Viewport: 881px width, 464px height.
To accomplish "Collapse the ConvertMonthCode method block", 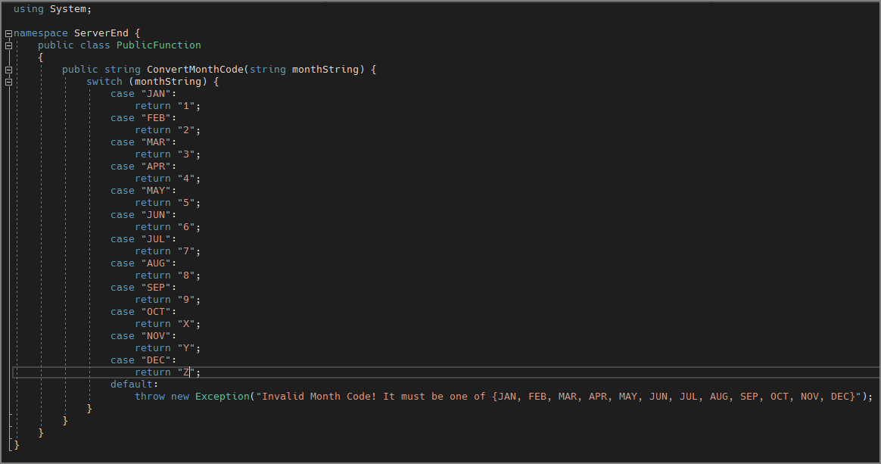I will tap(8, 70).
